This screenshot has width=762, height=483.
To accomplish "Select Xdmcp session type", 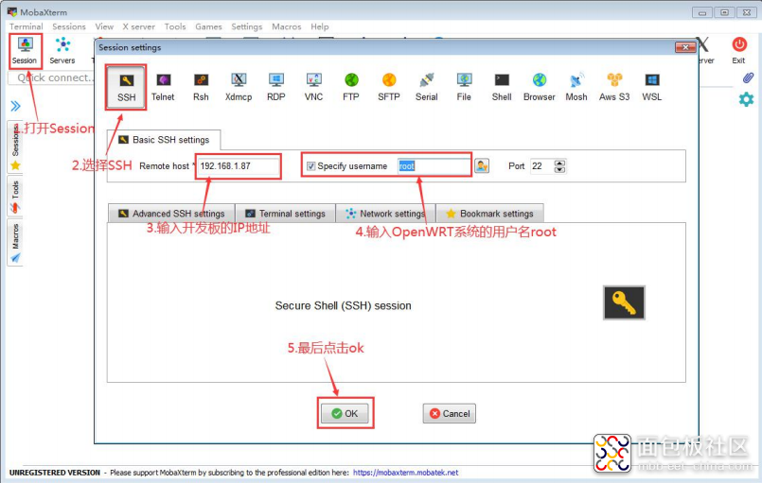I will (239, 87).
